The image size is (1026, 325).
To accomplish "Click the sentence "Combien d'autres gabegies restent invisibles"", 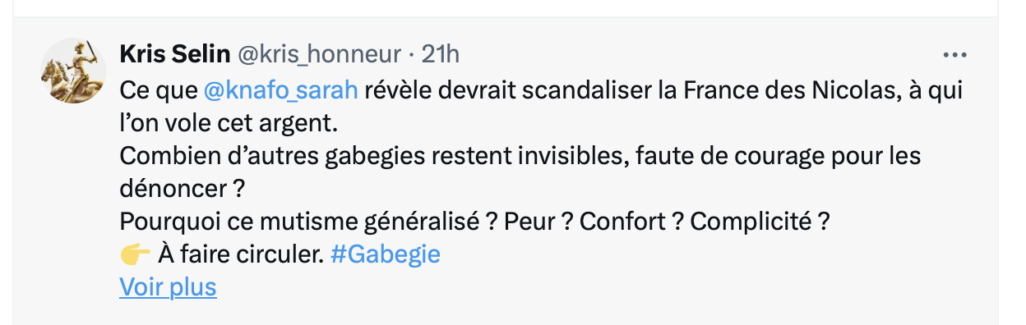I will point(374,156).
